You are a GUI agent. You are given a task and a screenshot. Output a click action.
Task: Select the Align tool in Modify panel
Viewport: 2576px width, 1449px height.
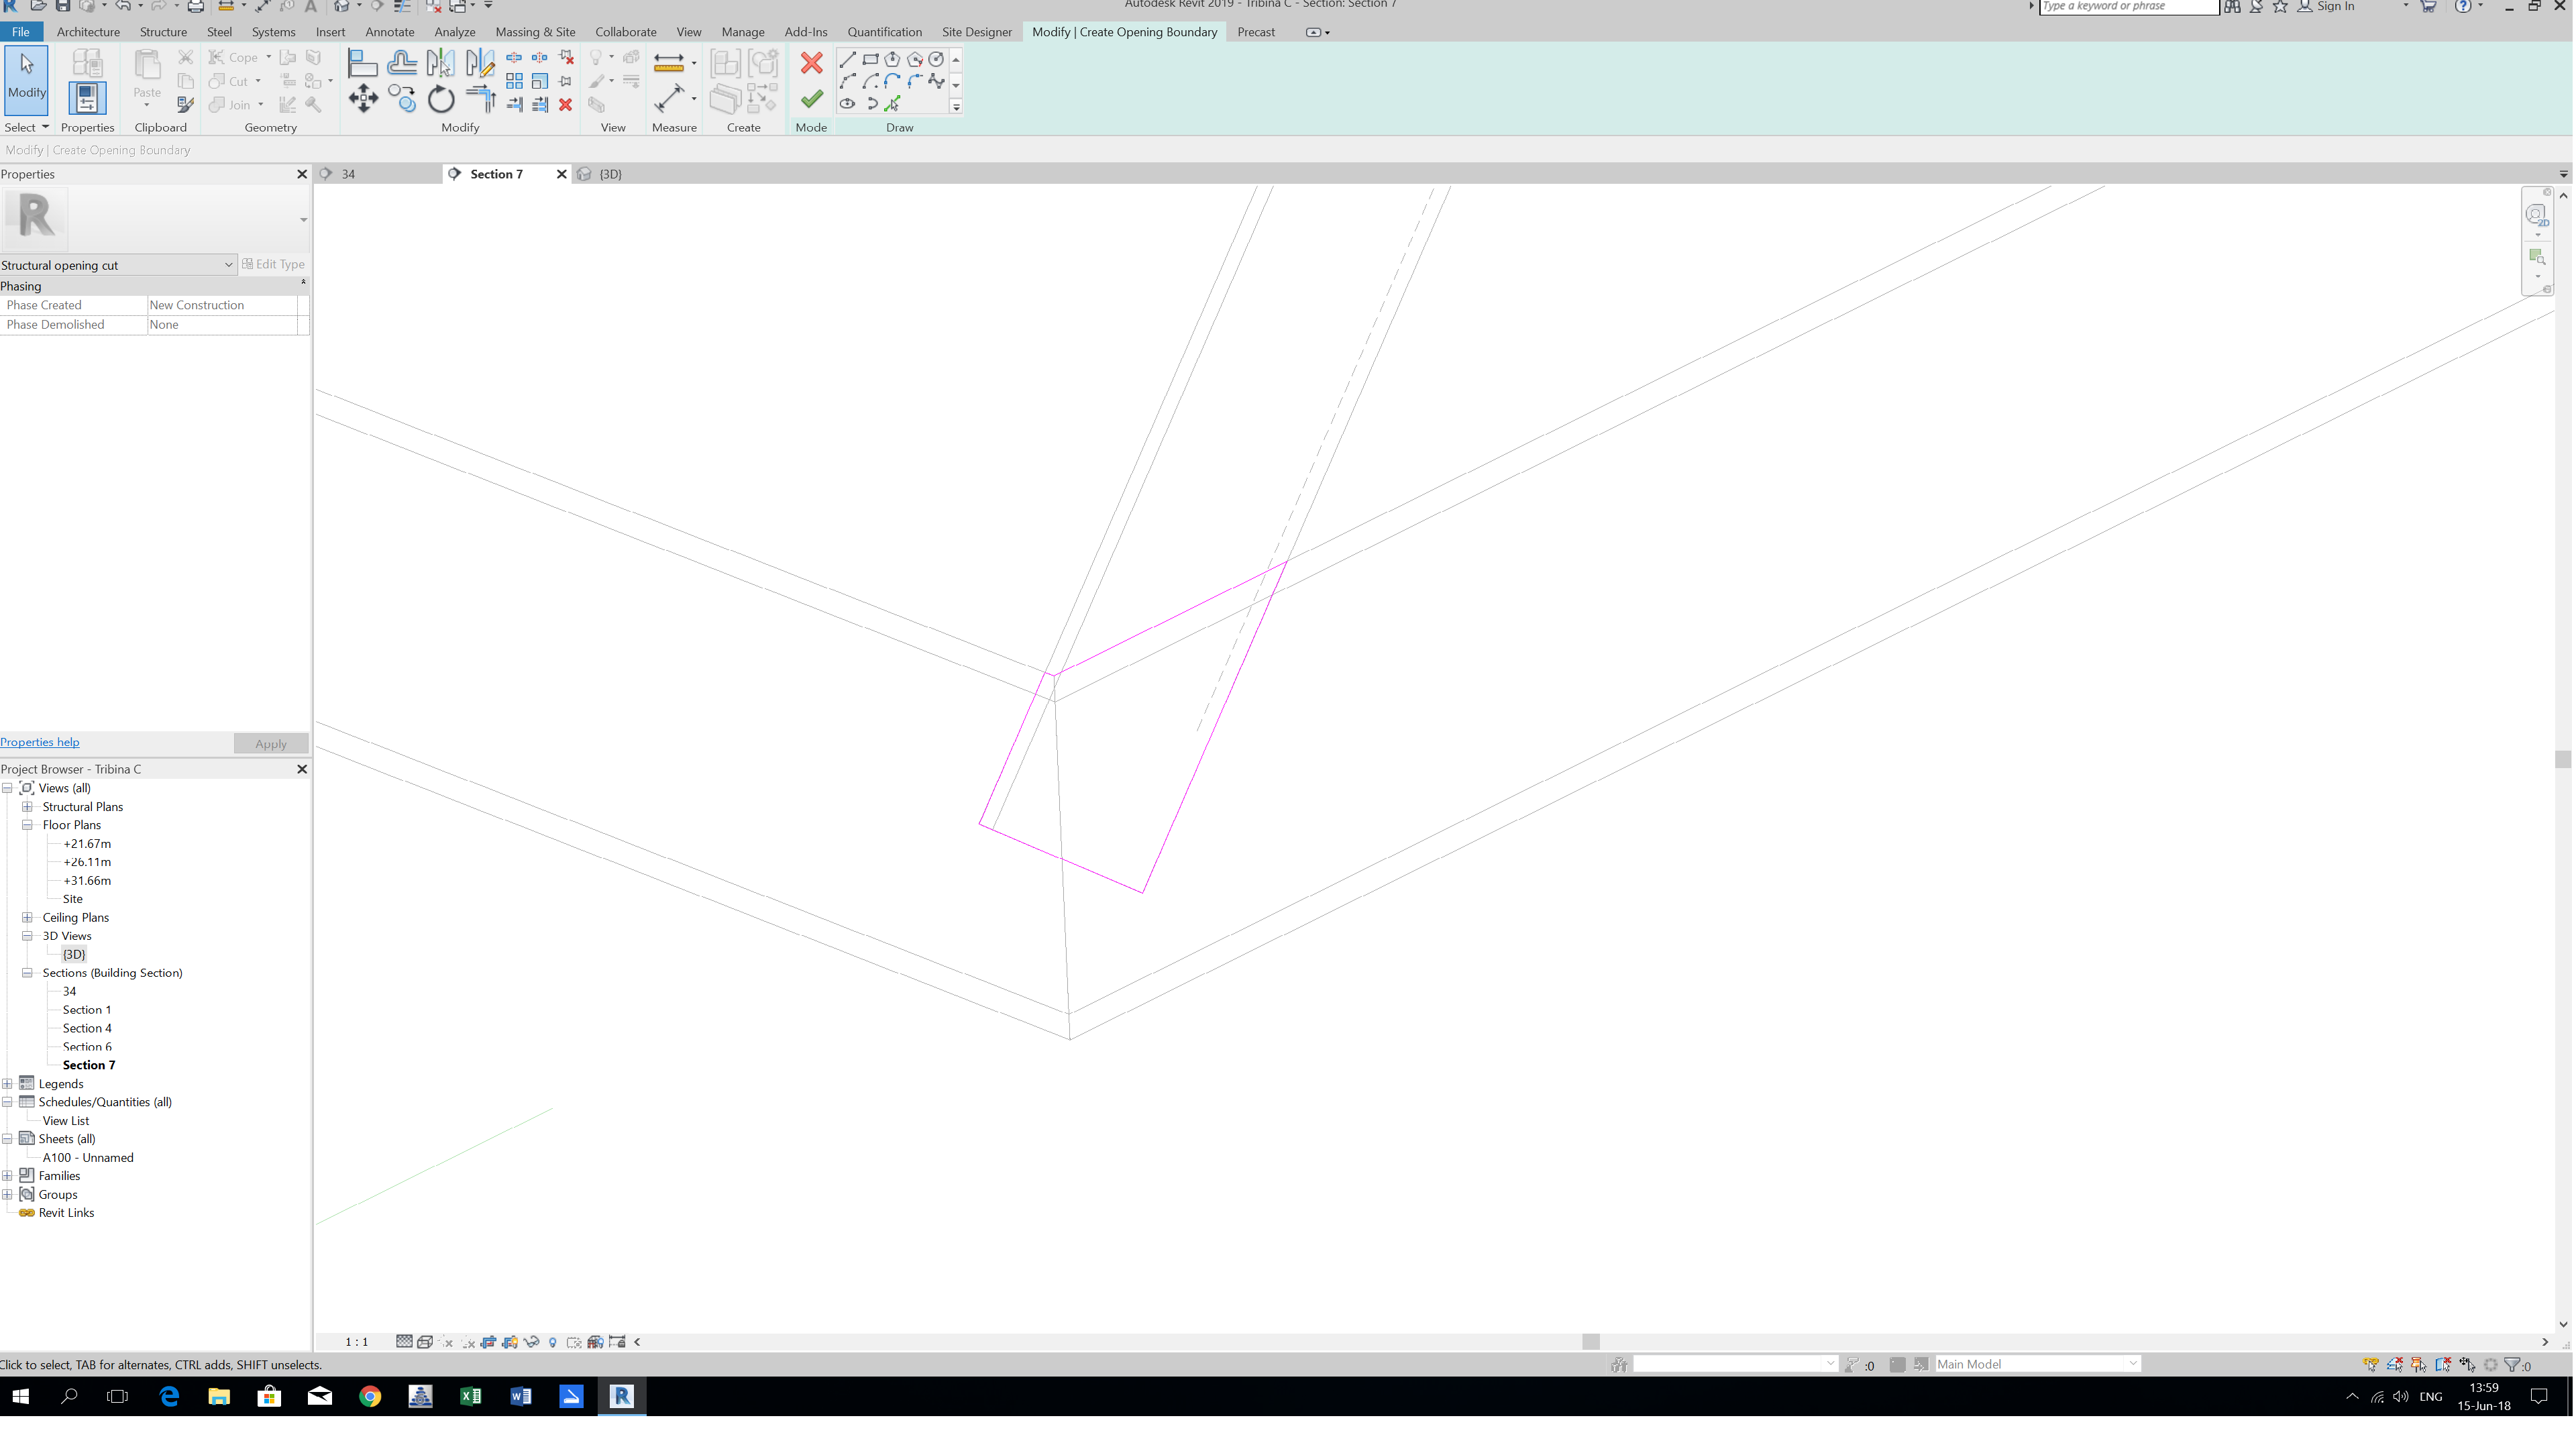point(362,63)
